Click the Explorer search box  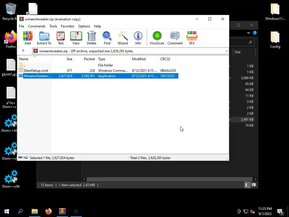coord(242,42)
